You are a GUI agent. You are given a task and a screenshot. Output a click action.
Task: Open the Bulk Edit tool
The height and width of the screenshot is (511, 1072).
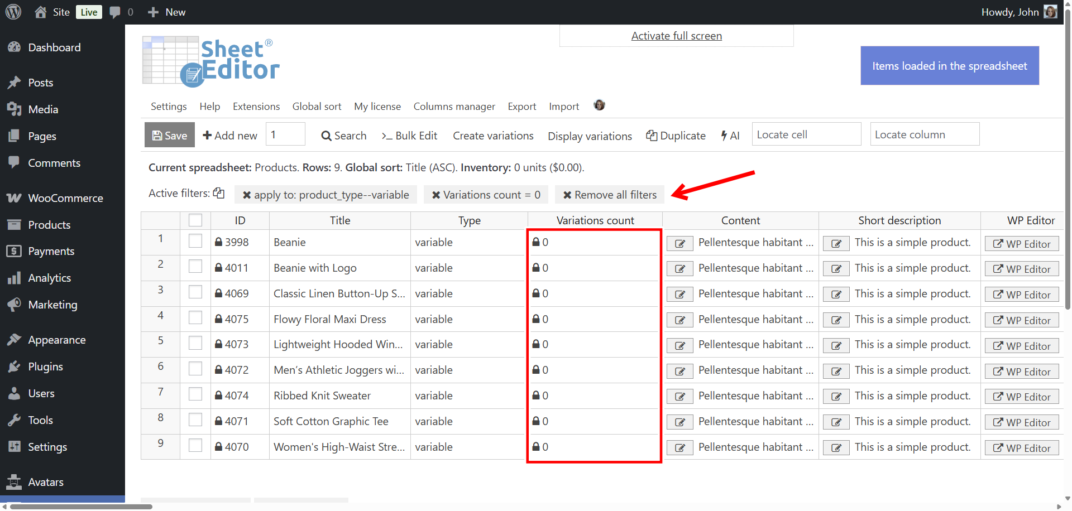tap(409, 136)
